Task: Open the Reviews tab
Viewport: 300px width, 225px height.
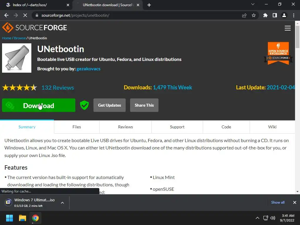Action: (x=125, y=127)
